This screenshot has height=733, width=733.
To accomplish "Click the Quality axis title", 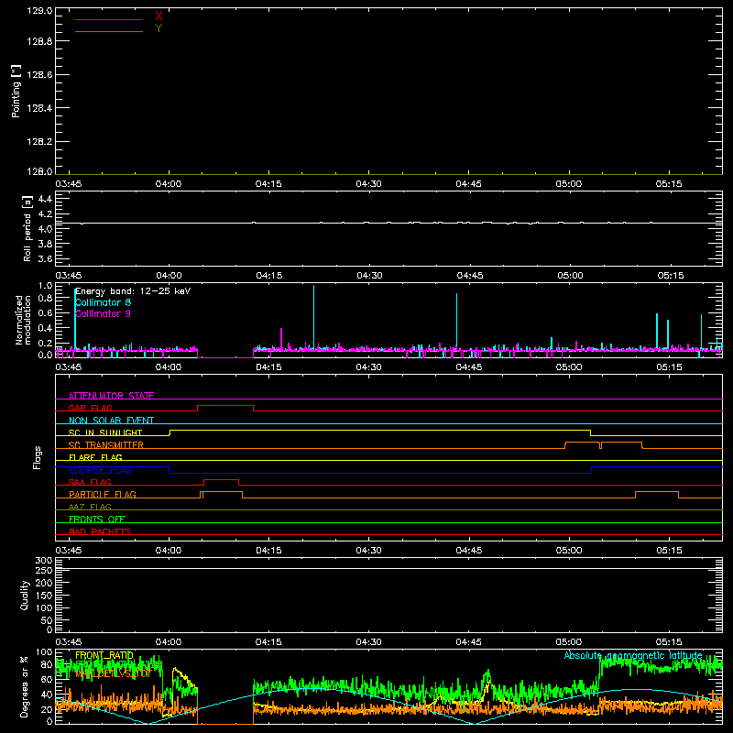I will tap(25, 595).
